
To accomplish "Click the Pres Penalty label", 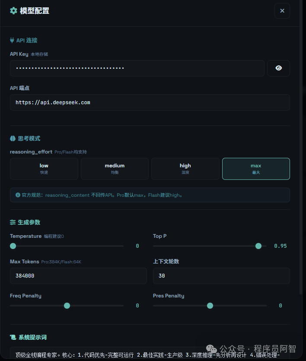I will pos(169,296).
